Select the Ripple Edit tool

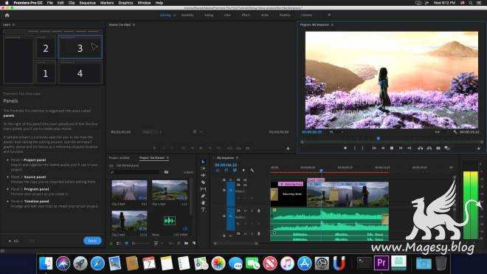tap(203, 176)
